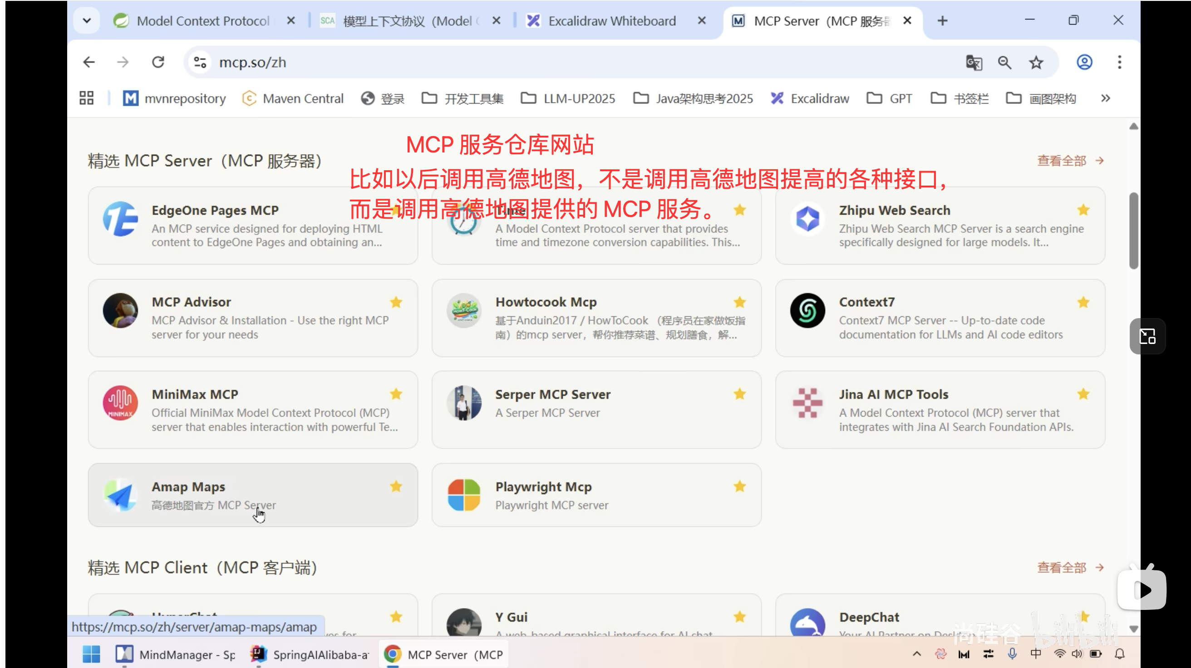Go back to the previous page
The image size is (1191, 668).
[x=89, y=62]
